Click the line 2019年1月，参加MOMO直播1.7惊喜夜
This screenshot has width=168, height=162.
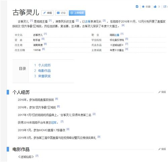(x=42, y=130)
